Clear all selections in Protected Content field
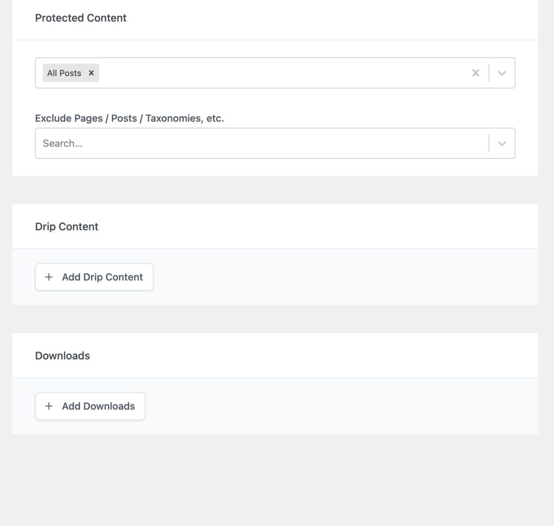This screenshot has height=526, width=554. 476,73
